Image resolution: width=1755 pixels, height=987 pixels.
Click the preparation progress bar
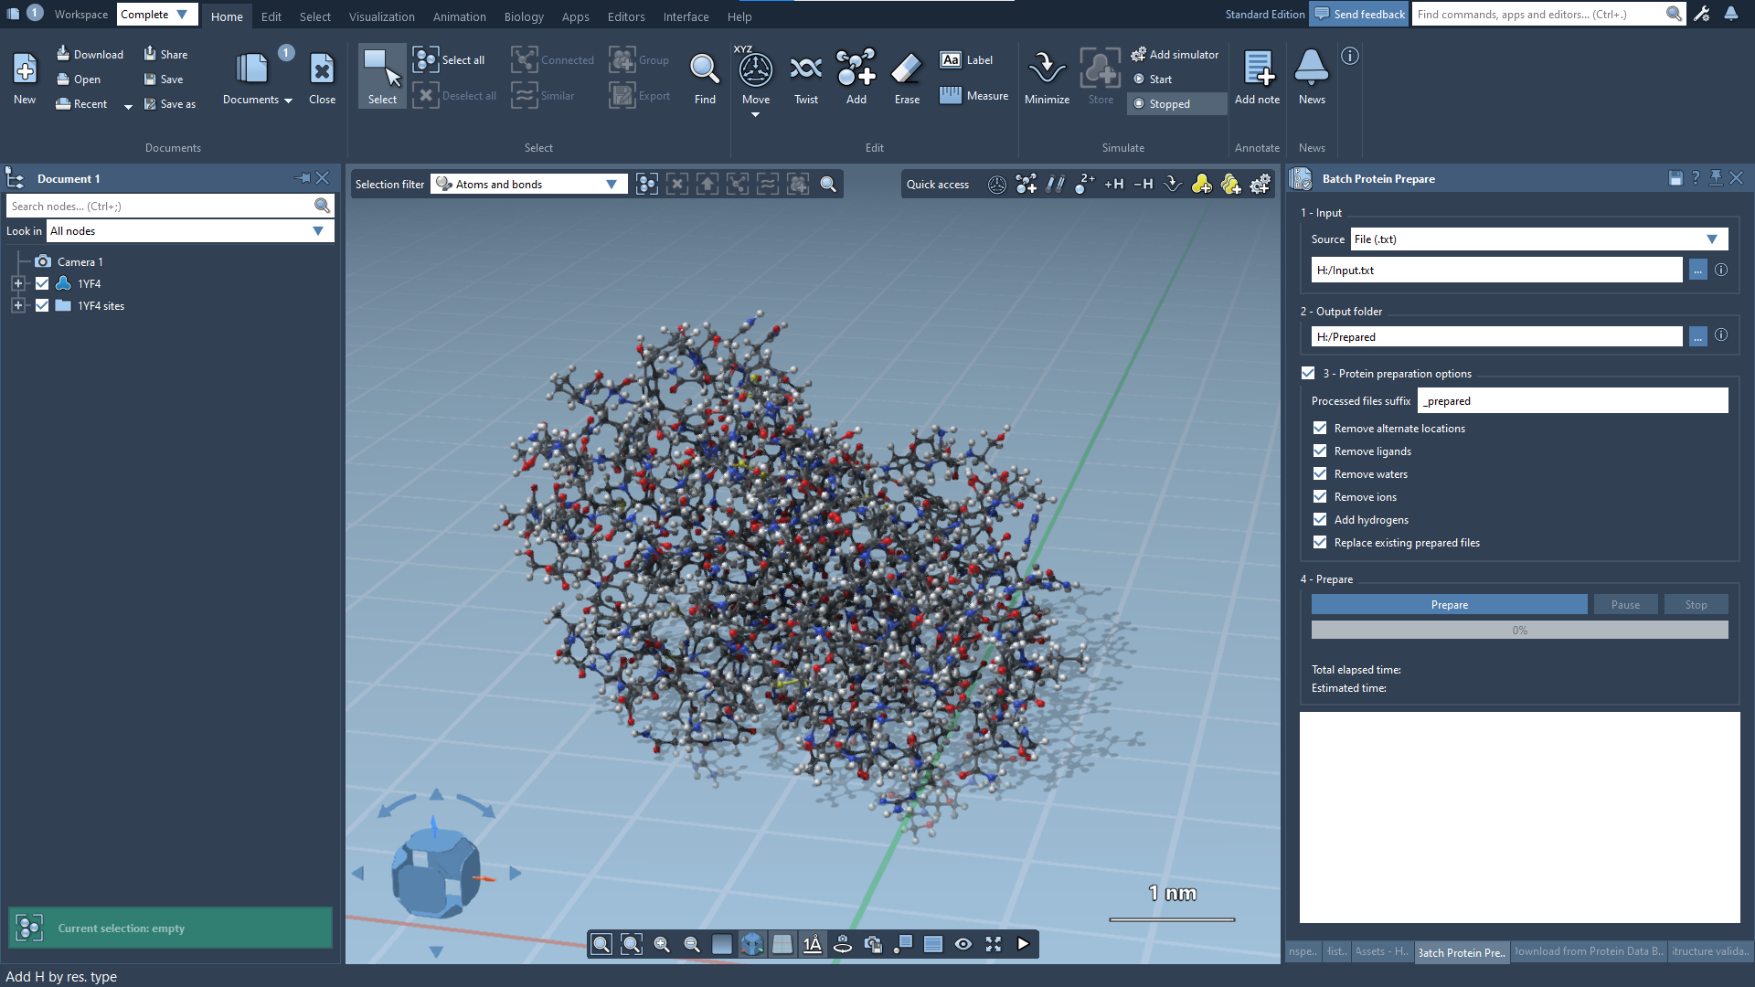tap(1518, 631)
